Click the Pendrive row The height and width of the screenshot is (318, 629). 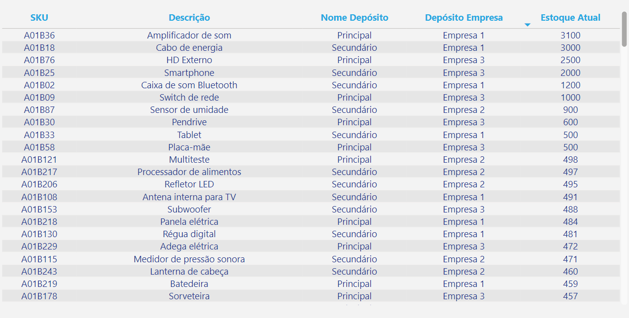[189, 122]
